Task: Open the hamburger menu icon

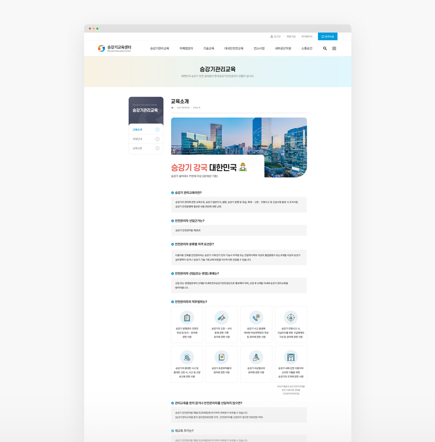Action: 334,49
